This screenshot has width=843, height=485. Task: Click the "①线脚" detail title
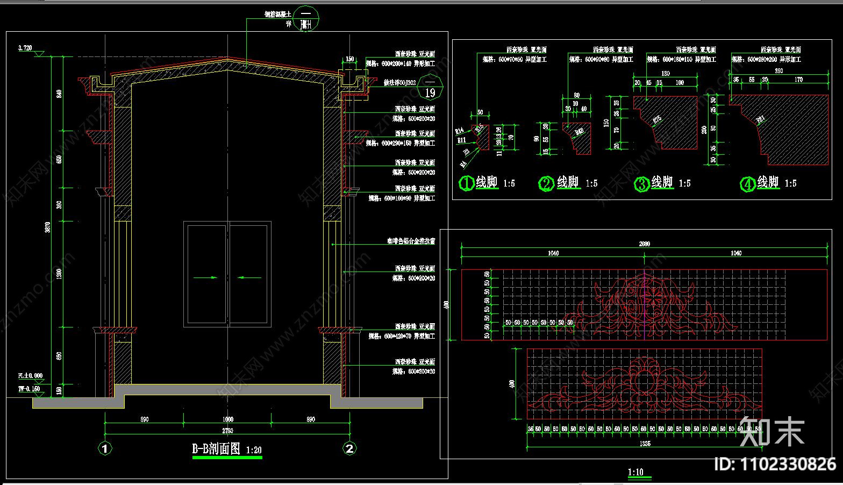tap(480, 183)
